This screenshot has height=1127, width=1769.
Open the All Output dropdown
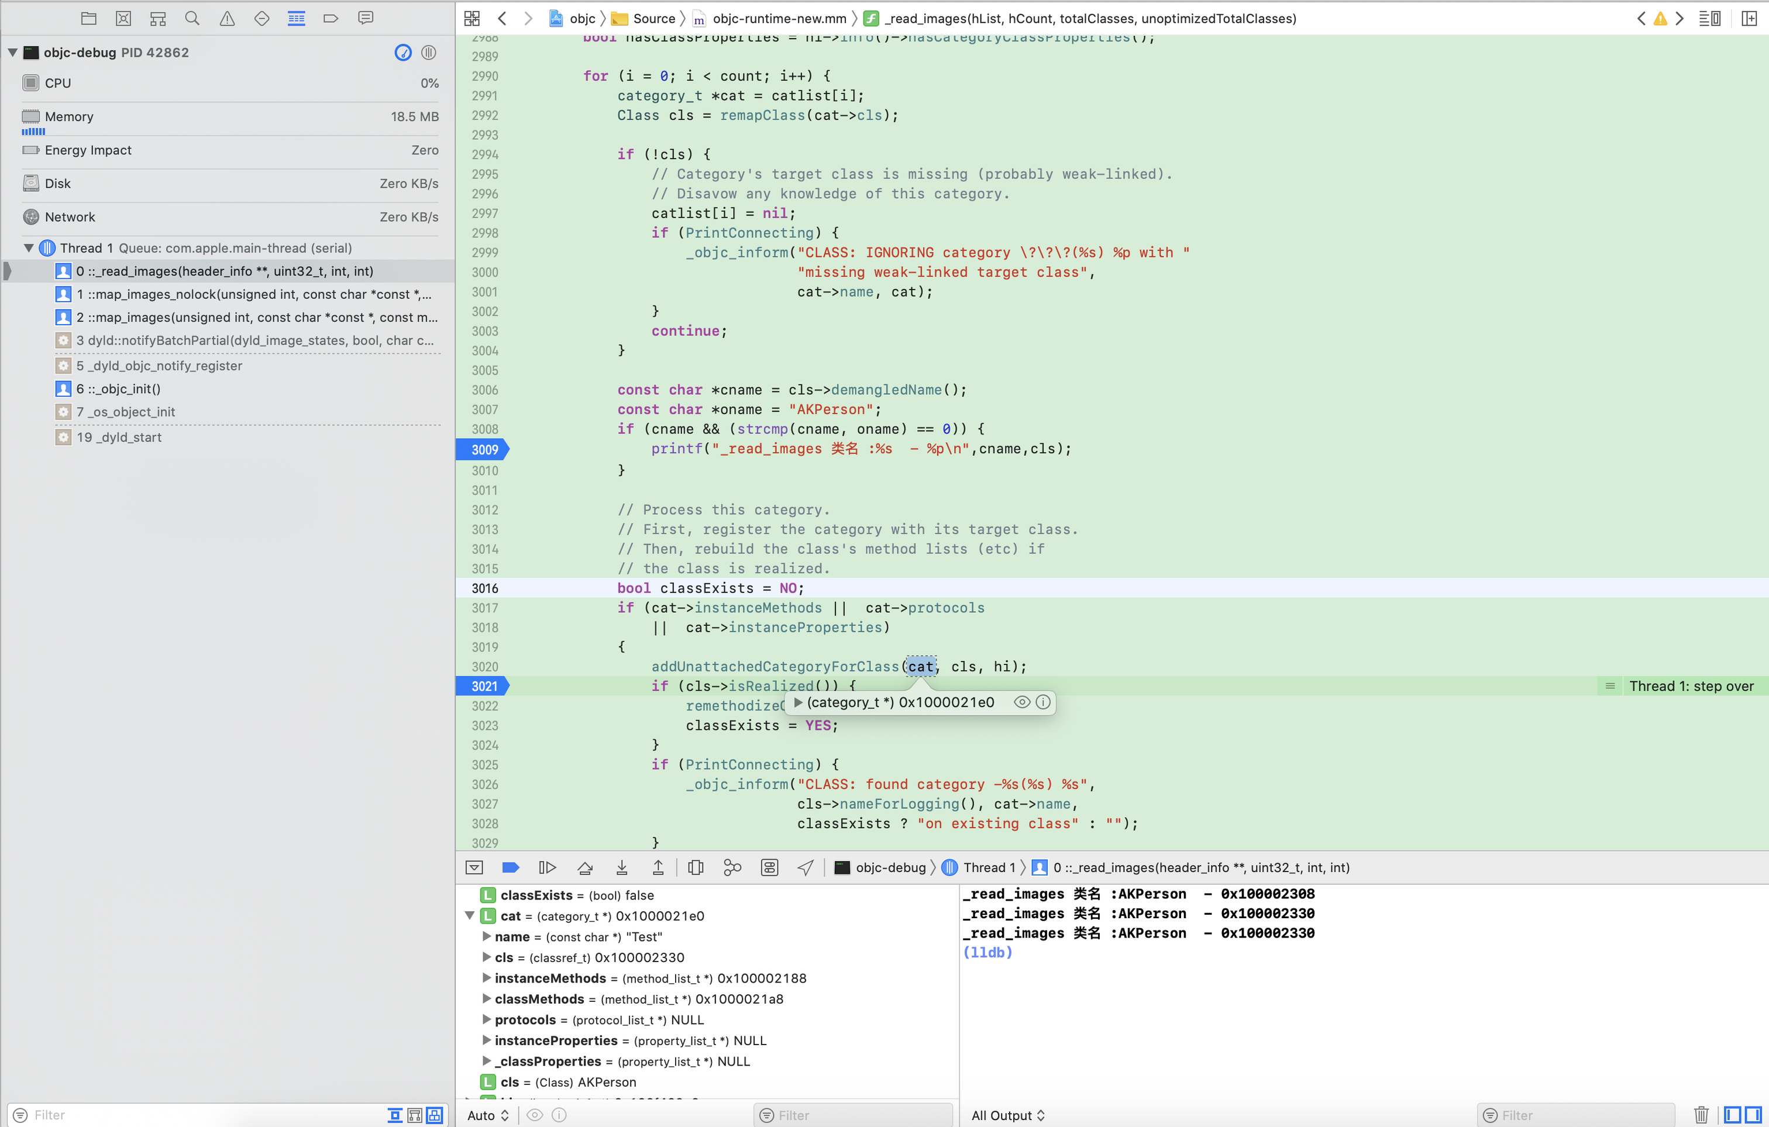(1007, 1115)
